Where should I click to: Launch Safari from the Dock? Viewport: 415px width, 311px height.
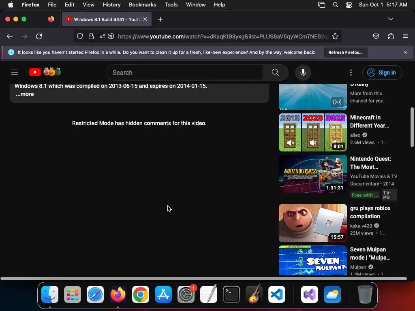tap(95, 294)
